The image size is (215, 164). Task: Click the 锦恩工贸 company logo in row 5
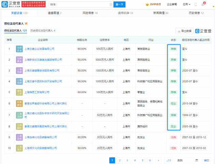(x=19, y=93)
